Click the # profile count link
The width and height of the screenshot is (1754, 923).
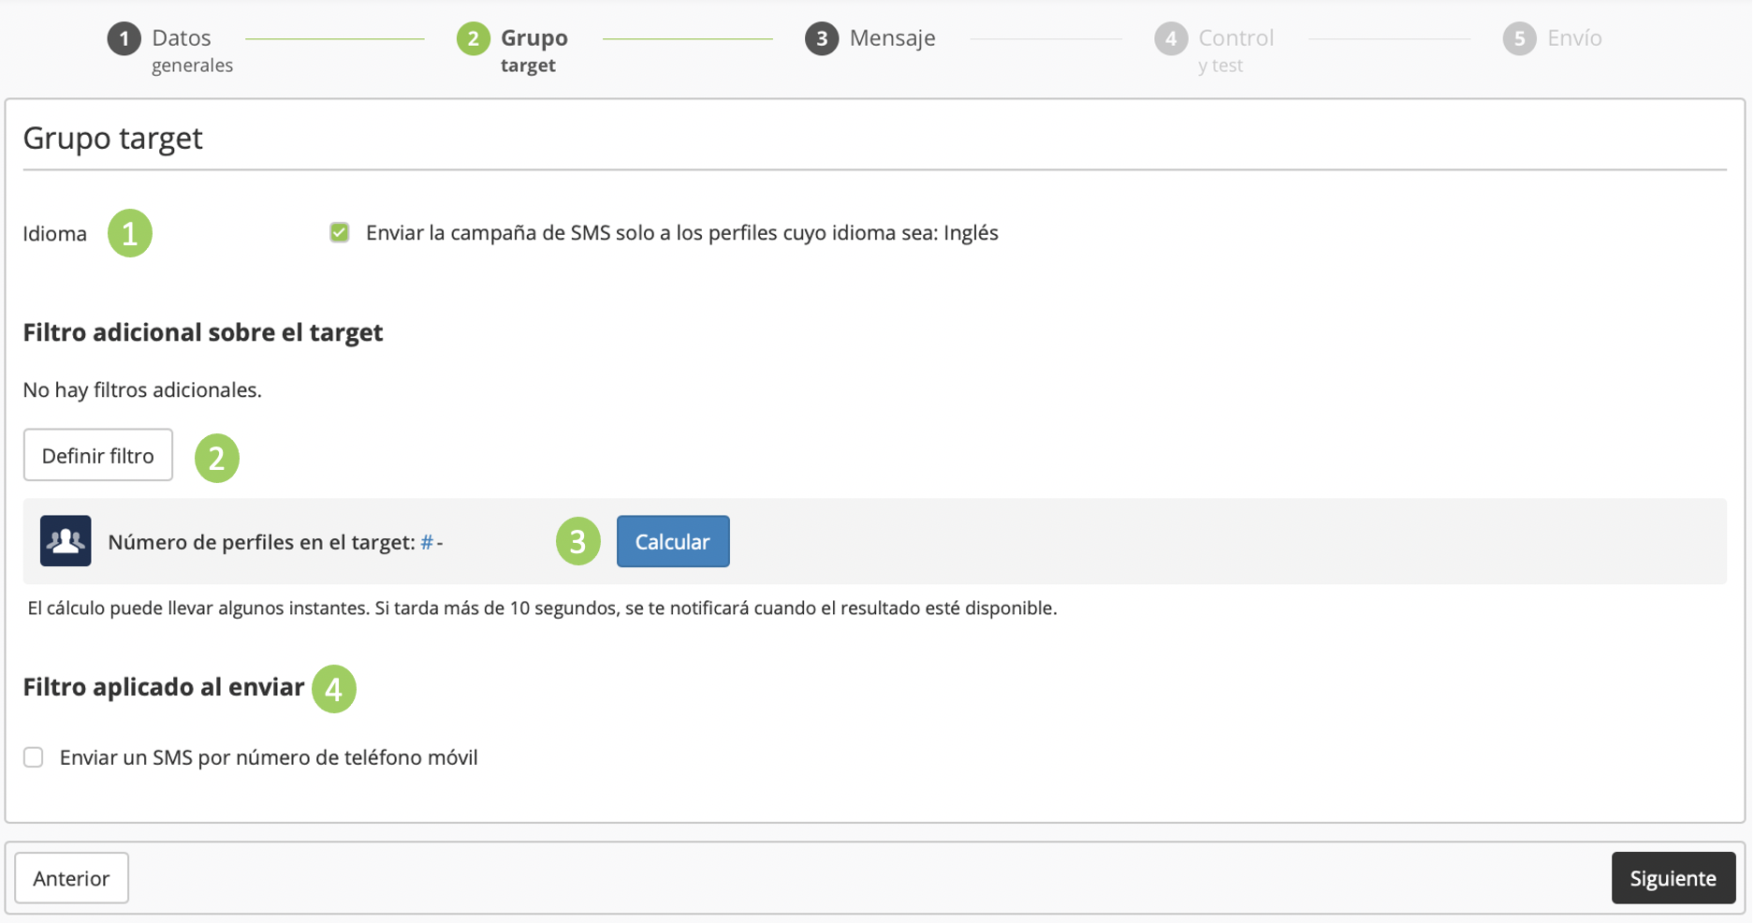click(427, 542)
